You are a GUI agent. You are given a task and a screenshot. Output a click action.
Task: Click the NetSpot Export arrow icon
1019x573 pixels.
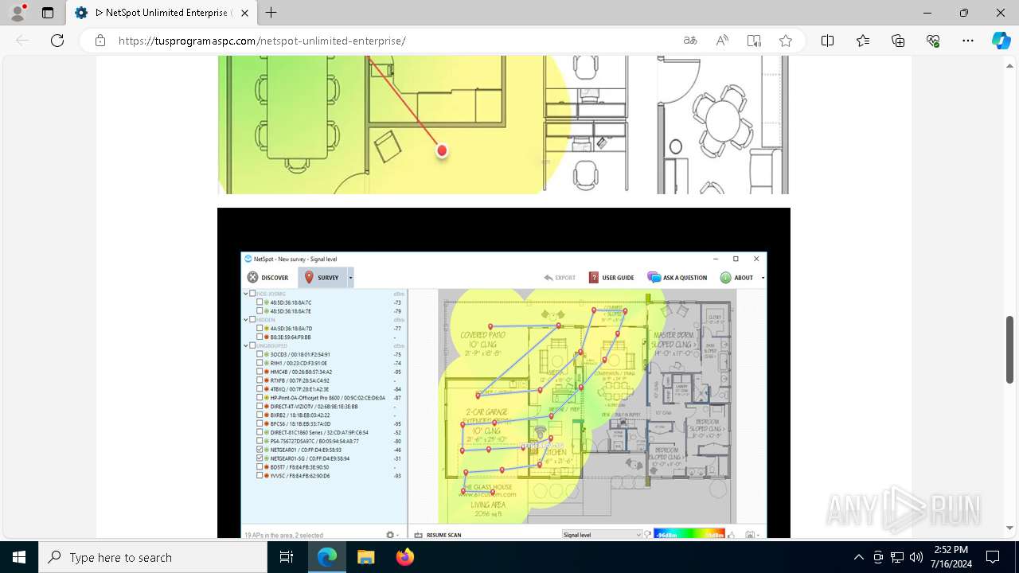(x=549, y=278)
